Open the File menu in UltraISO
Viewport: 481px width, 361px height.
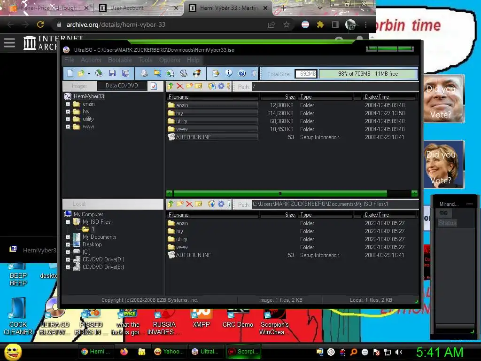[70, 60]
